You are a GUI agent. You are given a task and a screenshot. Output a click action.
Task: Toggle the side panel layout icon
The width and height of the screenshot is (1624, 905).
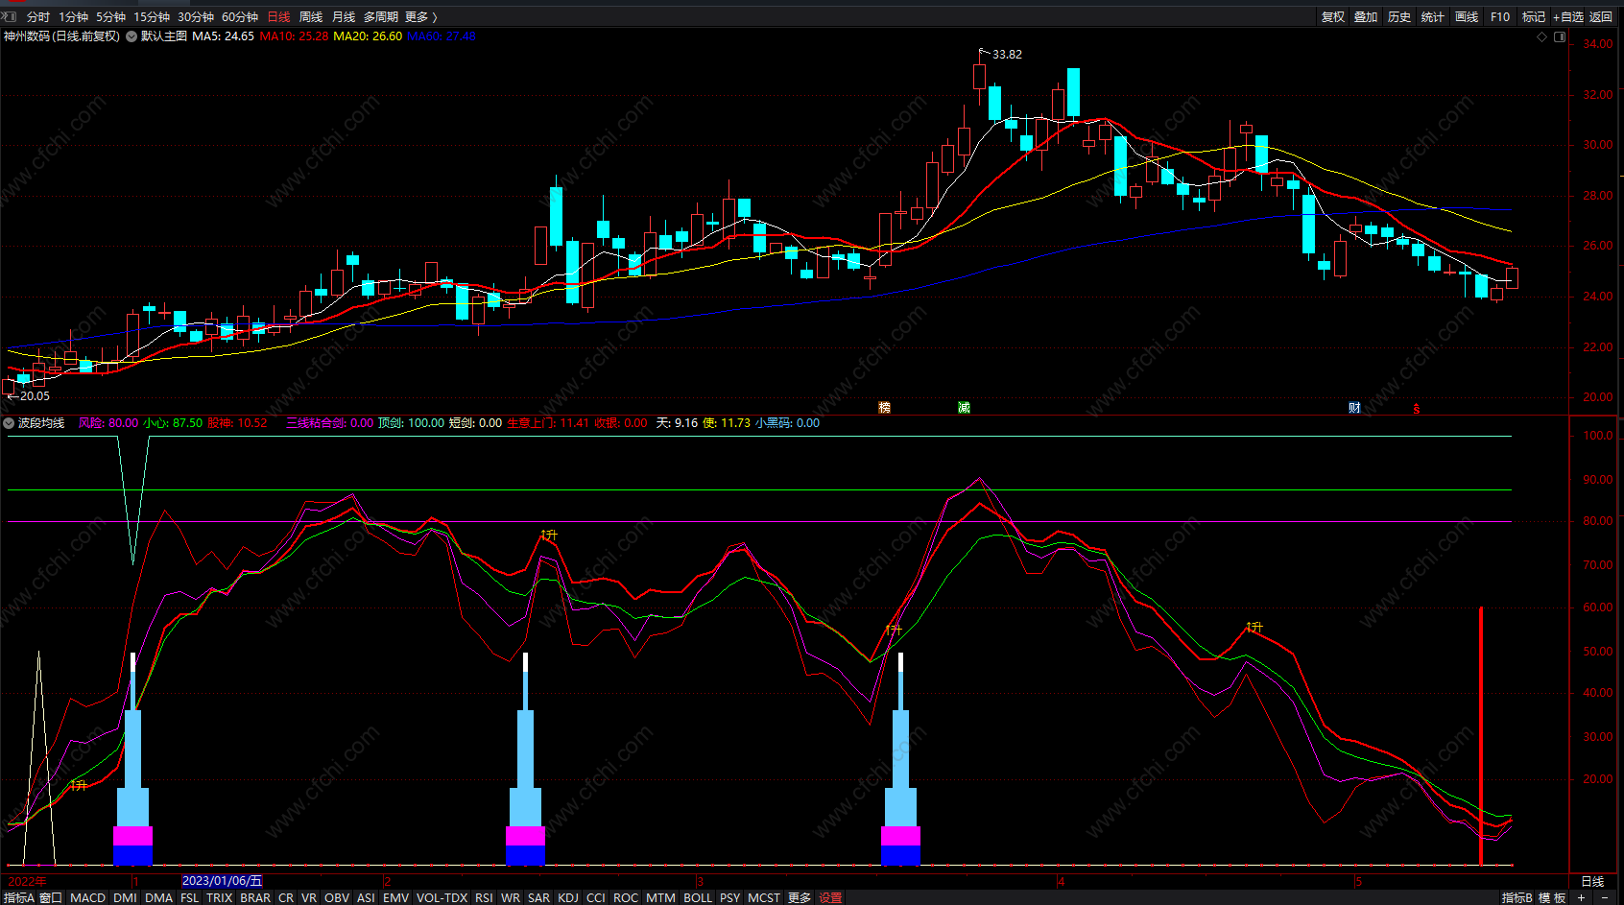pos(1560,37)
